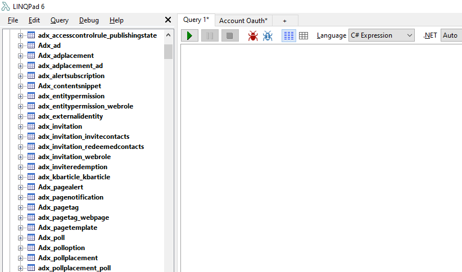Add a new query tab with plus

(x=284, y=21)
